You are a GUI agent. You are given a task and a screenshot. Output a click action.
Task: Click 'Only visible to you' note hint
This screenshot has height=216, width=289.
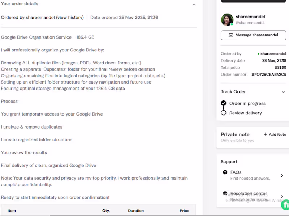click(237, 140)
